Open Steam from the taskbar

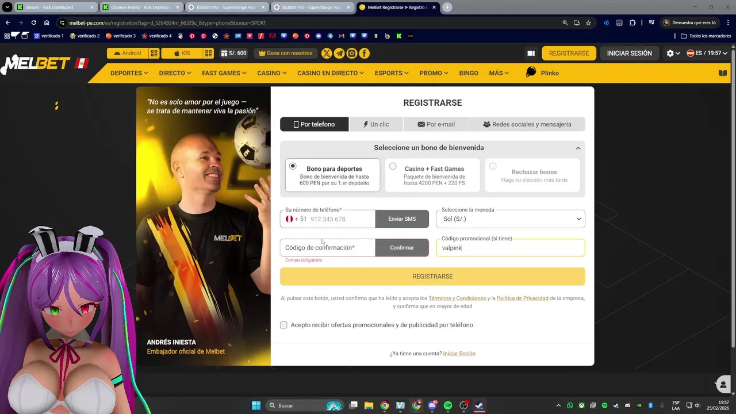[x=478, y=405]
